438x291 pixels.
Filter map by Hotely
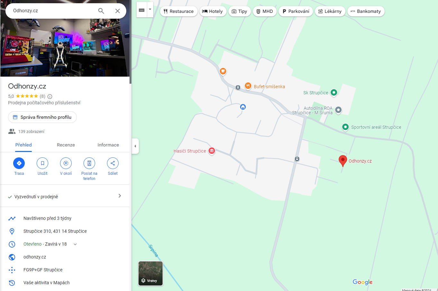(x=213, y=11)
